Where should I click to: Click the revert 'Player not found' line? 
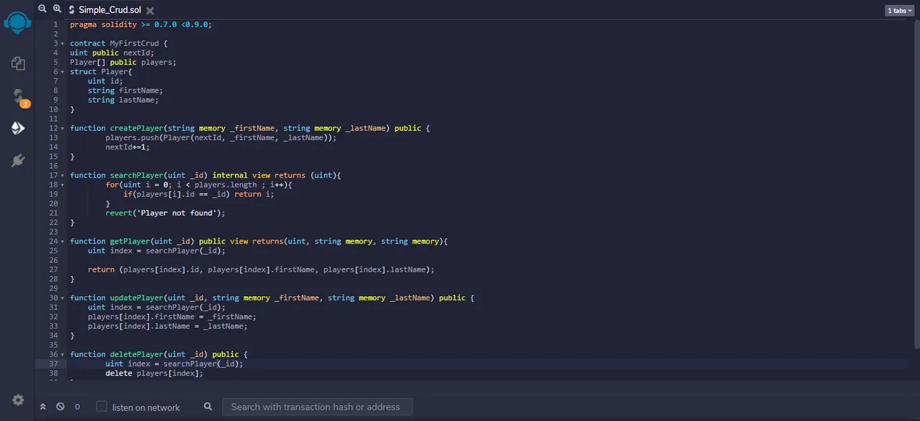165,213
